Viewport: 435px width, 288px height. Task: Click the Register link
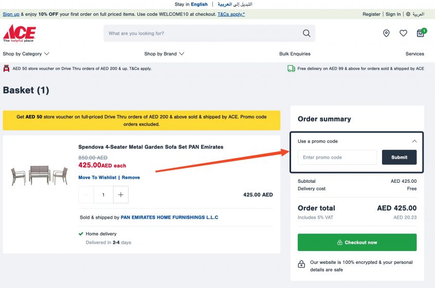pos(371,14)
